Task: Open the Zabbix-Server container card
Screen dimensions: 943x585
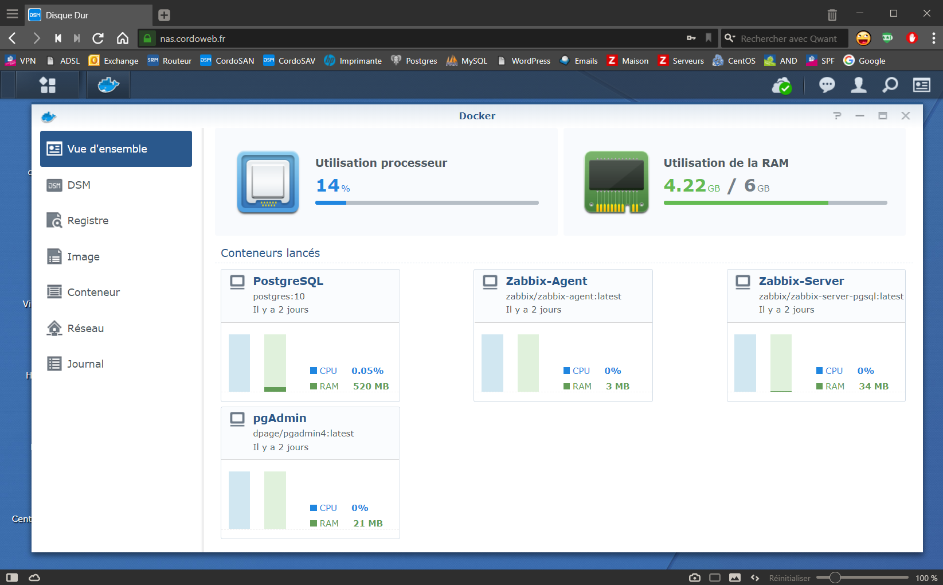Action: click(x=816, y=336)
